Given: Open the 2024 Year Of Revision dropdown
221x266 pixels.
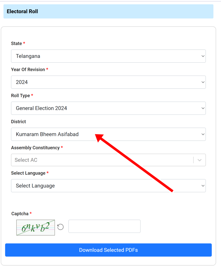Looking at the screenshot, I should 108,82.
